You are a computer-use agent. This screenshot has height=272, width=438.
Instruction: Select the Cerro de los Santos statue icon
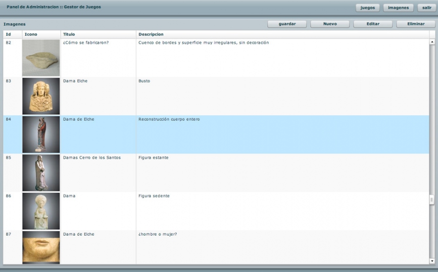(x=41, y=173)
